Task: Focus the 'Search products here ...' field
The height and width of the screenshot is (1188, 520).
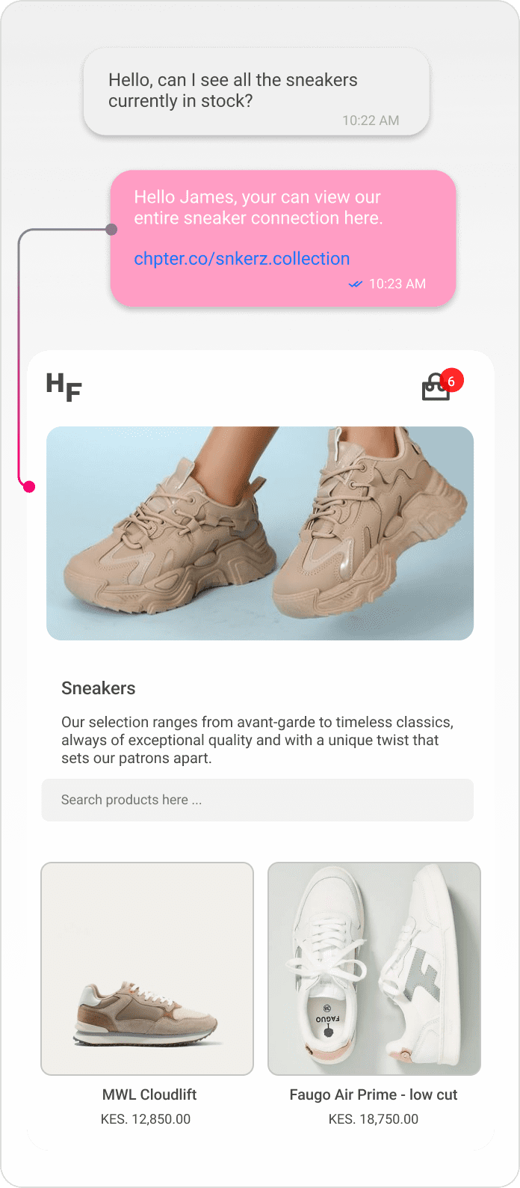Action: [x=258, y=800]
